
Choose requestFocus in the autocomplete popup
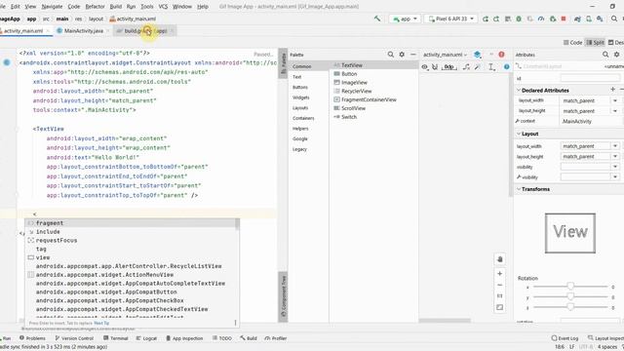tap(132, 241)
